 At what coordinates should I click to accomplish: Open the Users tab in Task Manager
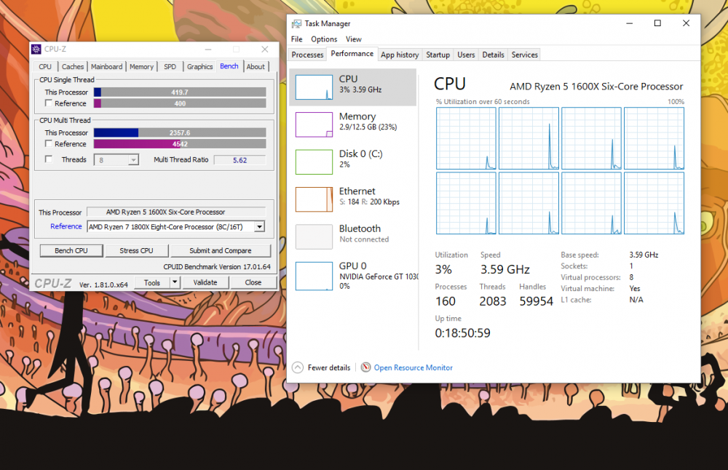point(466,55)
